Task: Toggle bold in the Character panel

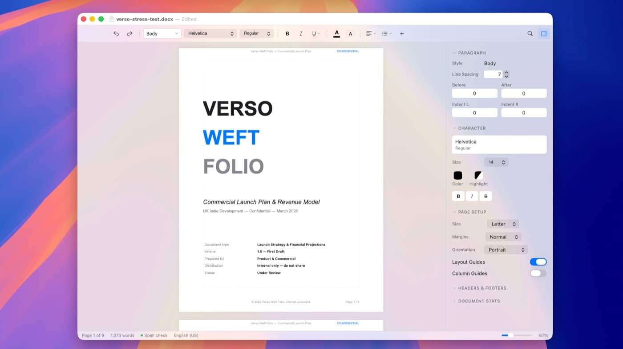Action: coord(458,196)
